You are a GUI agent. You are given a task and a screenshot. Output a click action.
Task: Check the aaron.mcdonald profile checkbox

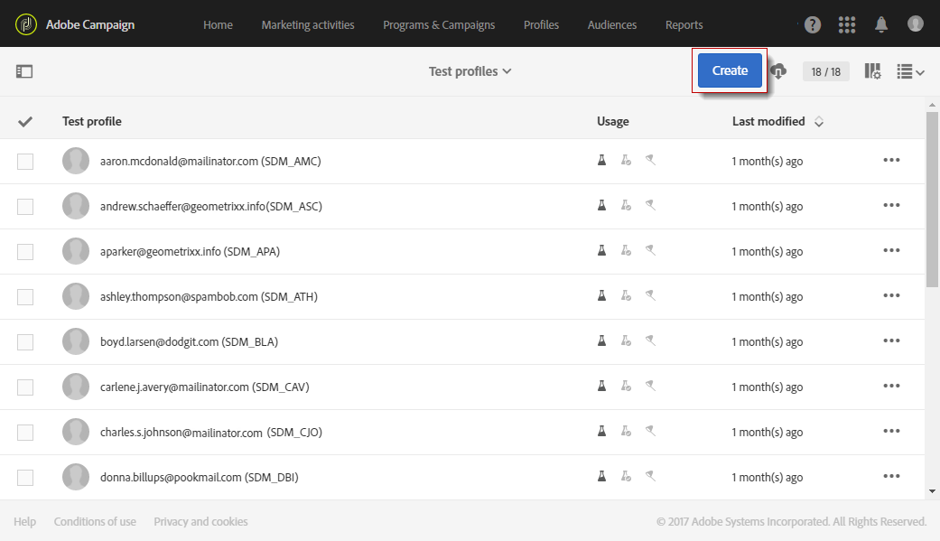(25, 162)
